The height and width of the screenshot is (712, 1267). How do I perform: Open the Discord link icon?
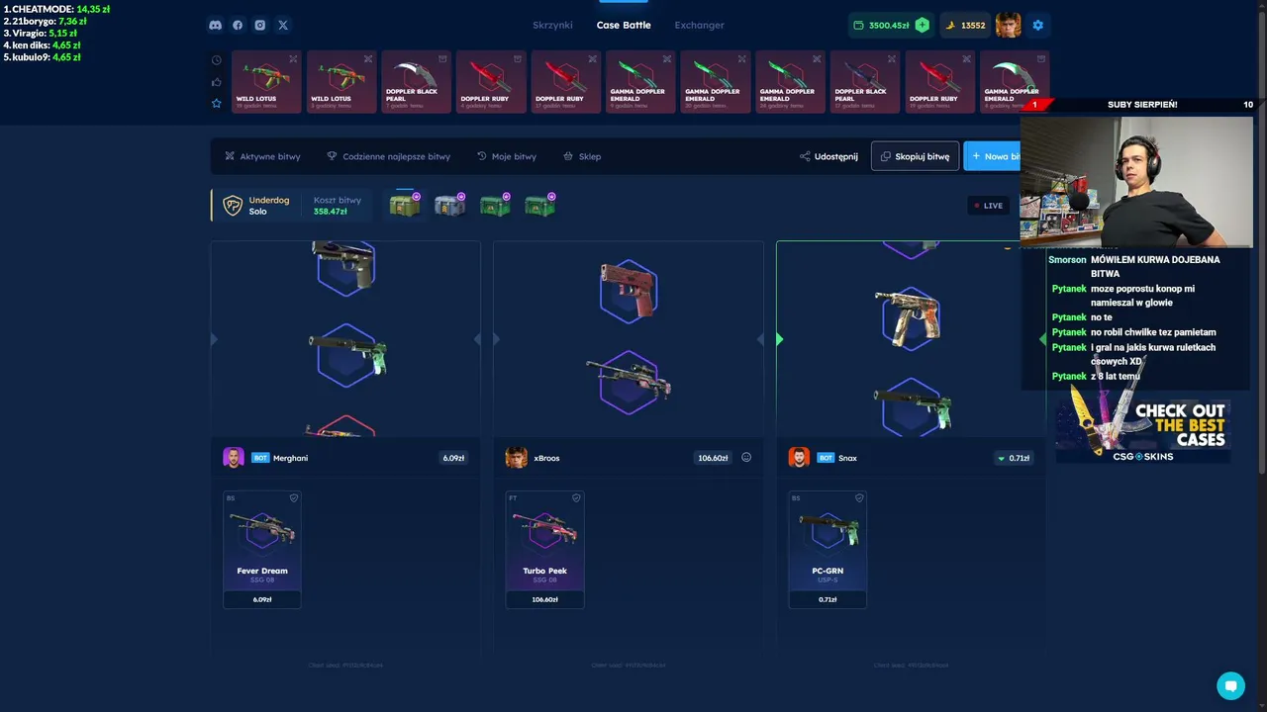click(215, 26)
